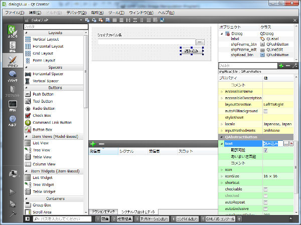301x225 pixels.
Task: Click the green plus in signal/slot editor
Action: pos(93,144)
